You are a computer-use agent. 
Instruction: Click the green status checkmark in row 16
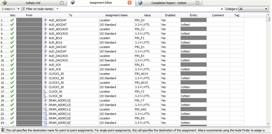(x=12, y=87)
